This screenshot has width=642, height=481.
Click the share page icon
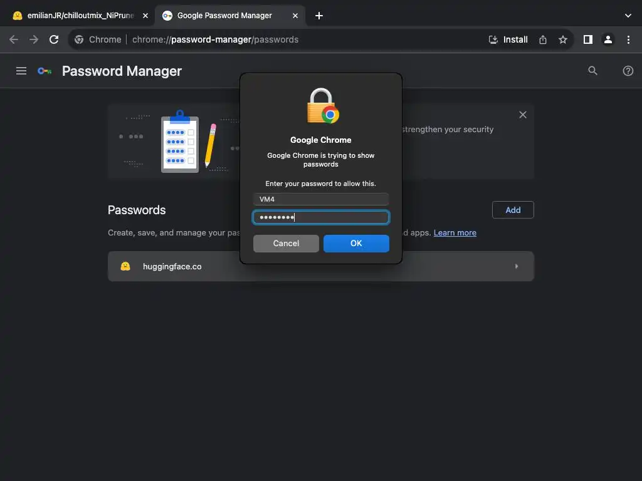(x=543, y=39)
